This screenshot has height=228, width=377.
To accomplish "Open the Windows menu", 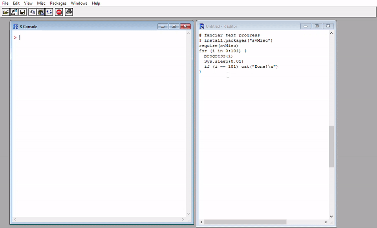I will click(79, 3).
